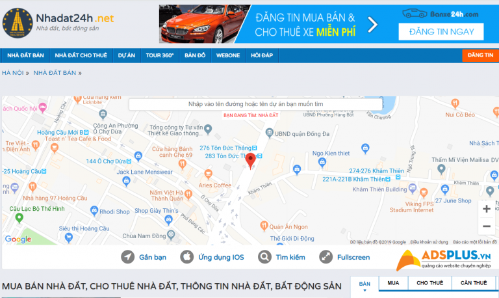Click the red location pin on map
This screenshot has height=298, width=499.
point(250,161)
